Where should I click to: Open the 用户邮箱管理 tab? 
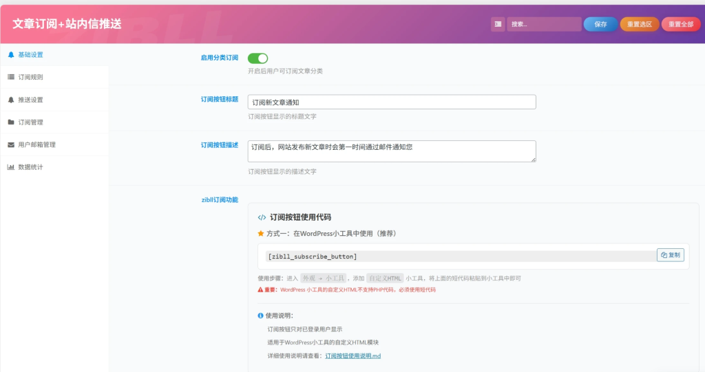(x=54, y=144)
